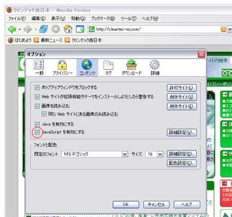Open the プライバシー (Privacy) options panel
232x217 pixels.
point(63,67)
